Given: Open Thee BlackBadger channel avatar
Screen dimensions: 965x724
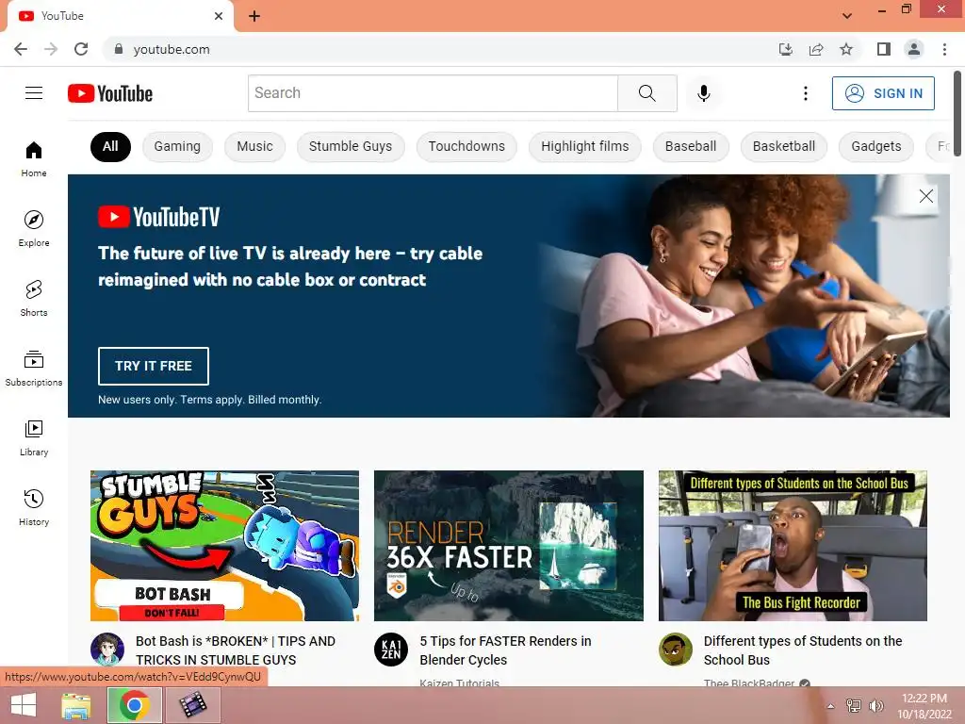Looking at the screenshot, I should (675, 650).
